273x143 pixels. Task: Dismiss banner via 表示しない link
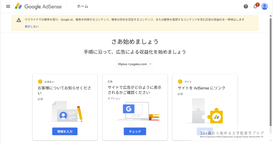pos(32,26)
